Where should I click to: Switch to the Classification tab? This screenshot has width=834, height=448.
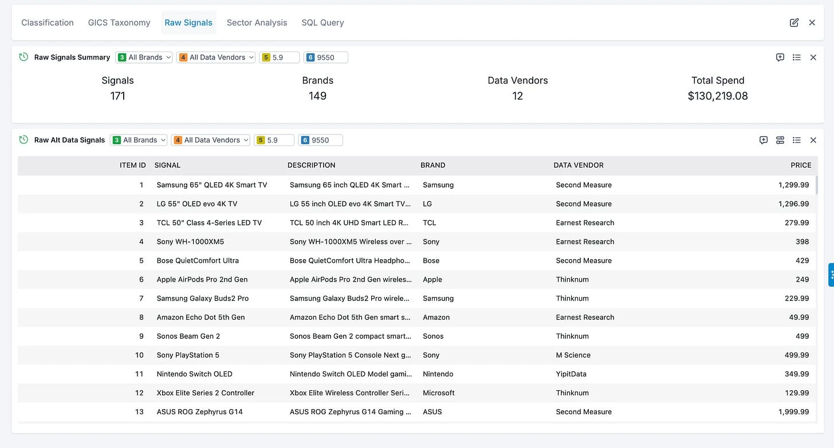(47, 22)
